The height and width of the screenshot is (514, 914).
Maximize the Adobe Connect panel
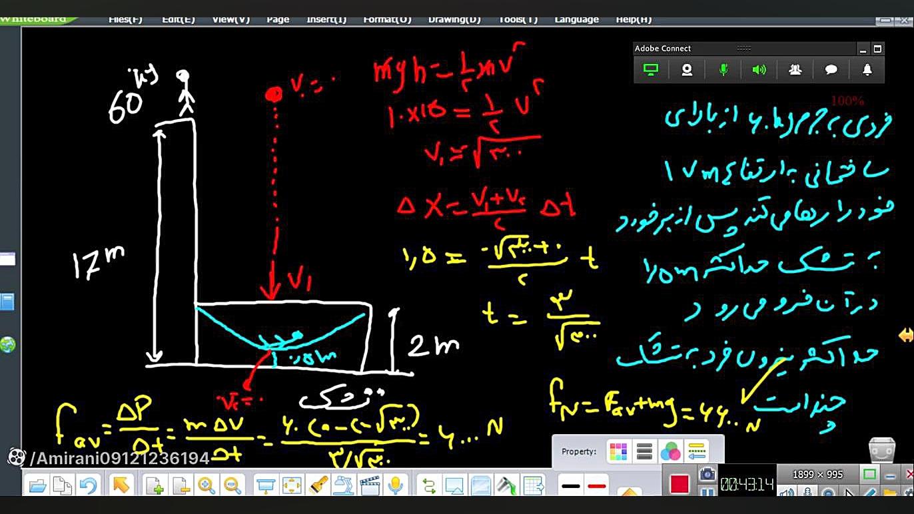click(x=877, y=49)
